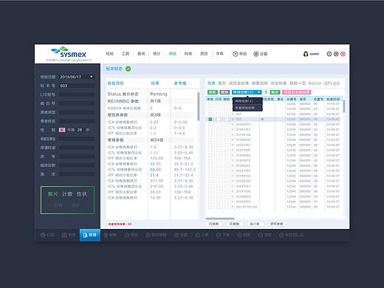Click the red warning text below results table
This screenshot has width=384, height=288.
(x=120, y=224)
